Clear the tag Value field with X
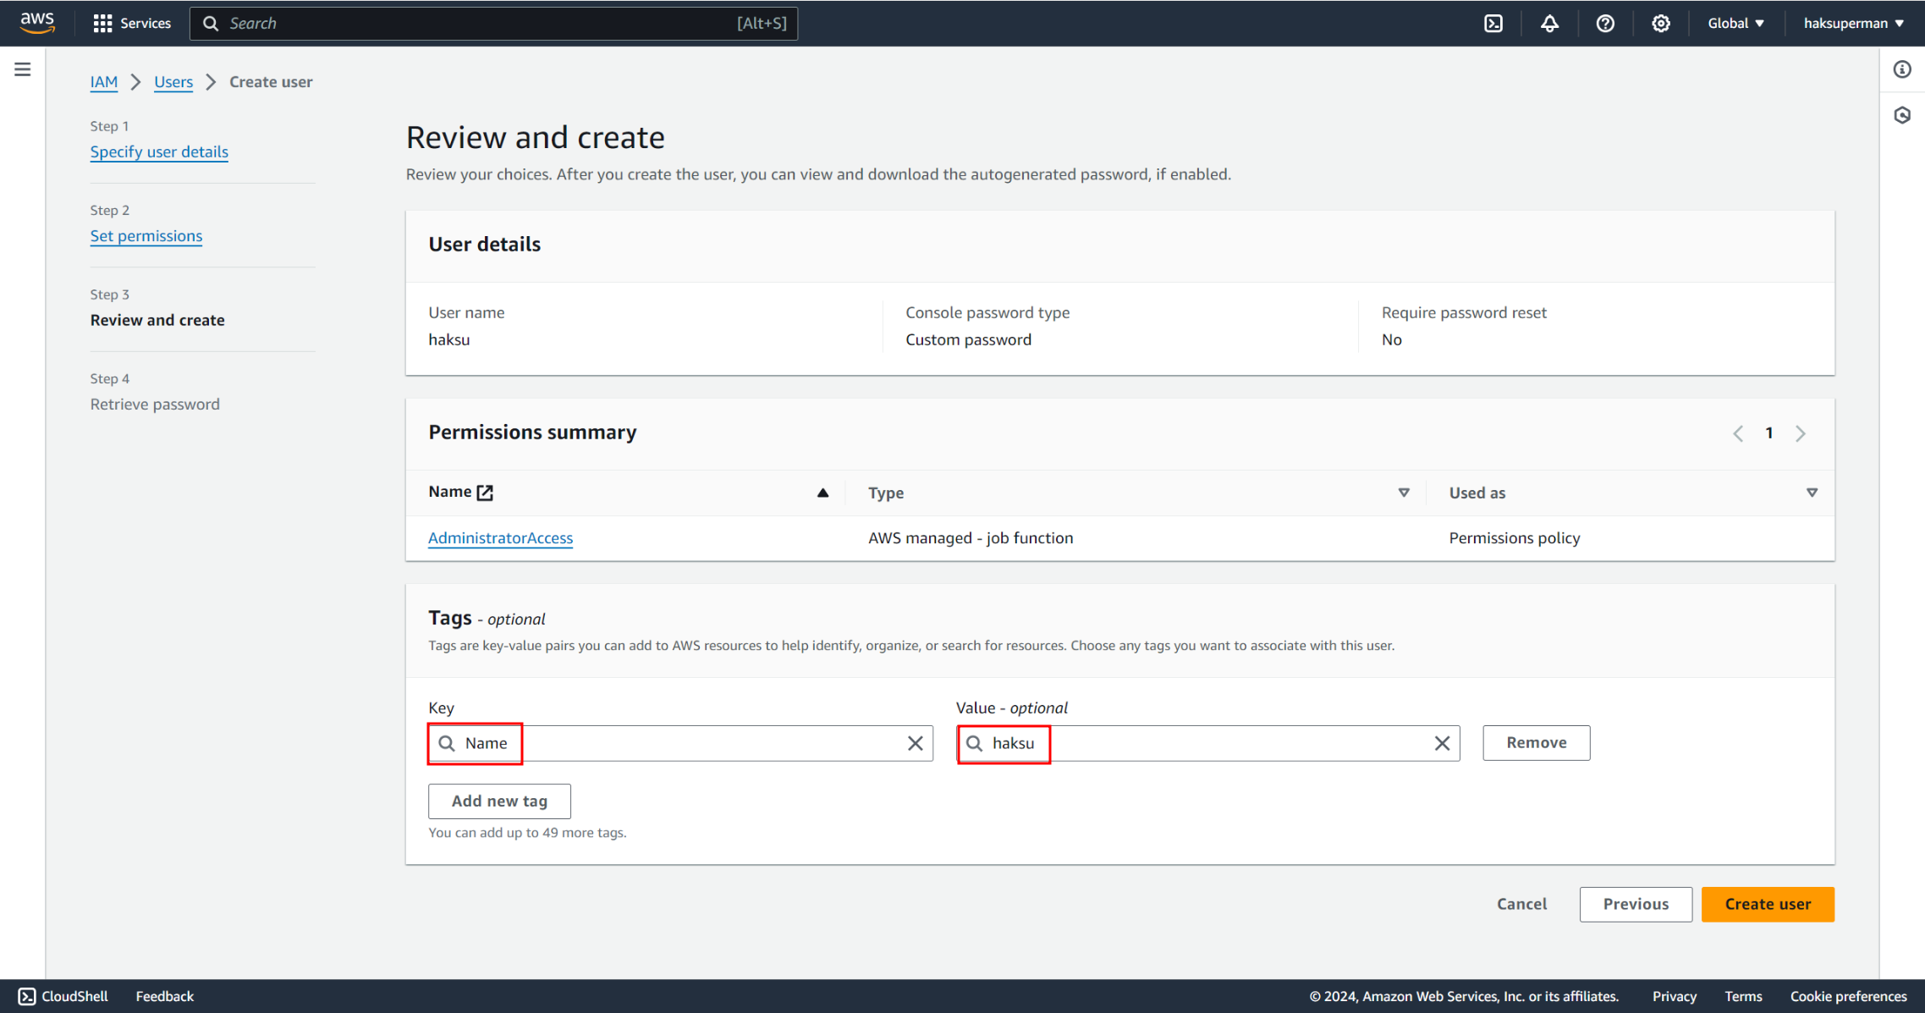 coord(1442,743)
